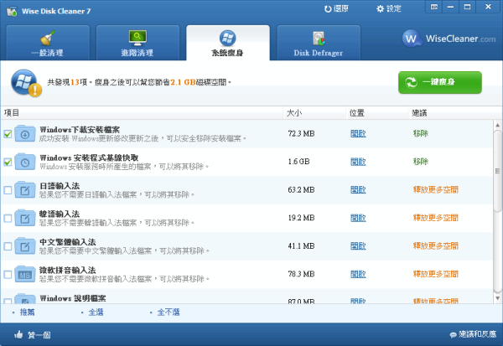The image size is (503, 346).
Task: Click 釋放更多空間 for 日語輸入法
Action: (x=436, y=190)
